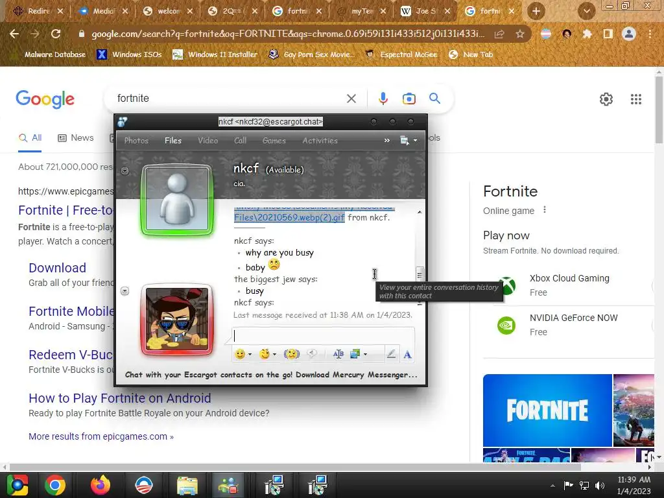Collapse nkcf's display picture
Viewport: 664px width, 498px height.
point(125,171)
